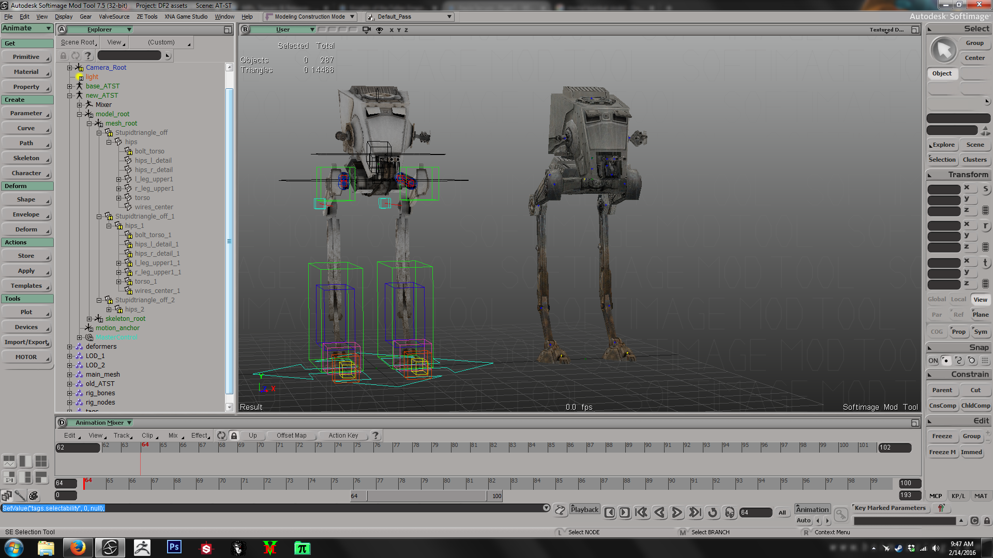Viewport: 993px width, 558px height.
Task: Open the XNA Game Studio menu
Action: [x=186, y=17]
